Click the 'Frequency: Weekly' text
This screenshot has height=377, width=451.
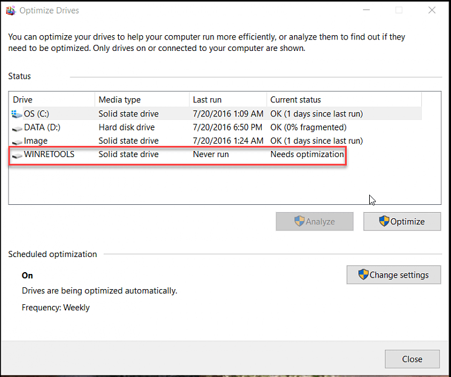pyautogui.click(x=56, y=308)
